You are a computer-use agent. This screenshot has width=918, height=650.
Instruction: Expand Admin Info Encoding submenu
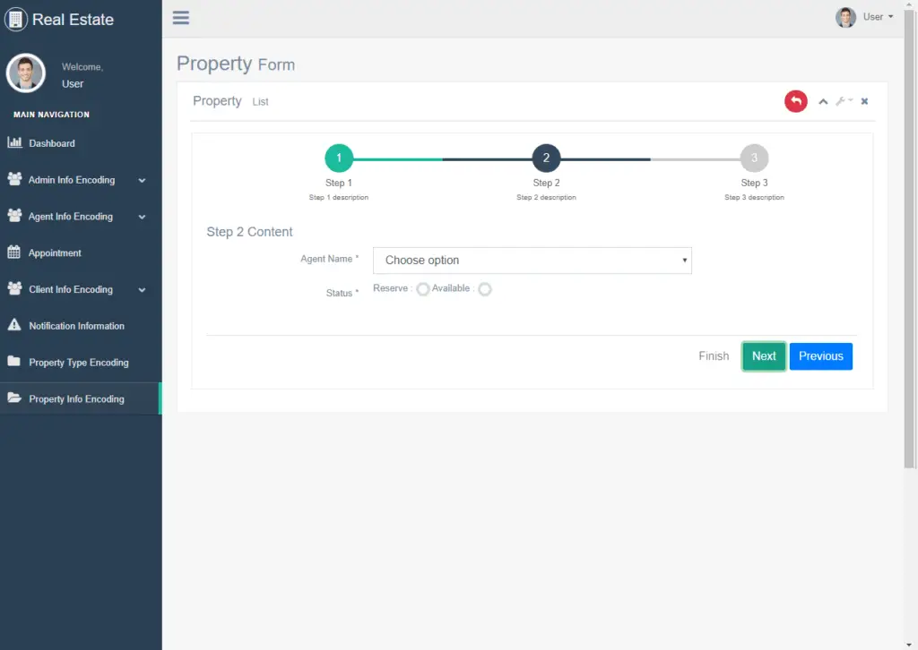(x=77, y=180)
